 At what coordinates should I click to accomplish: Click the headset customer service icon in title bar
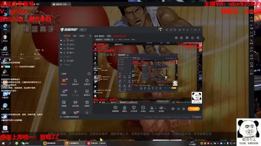tap(167, 30)
